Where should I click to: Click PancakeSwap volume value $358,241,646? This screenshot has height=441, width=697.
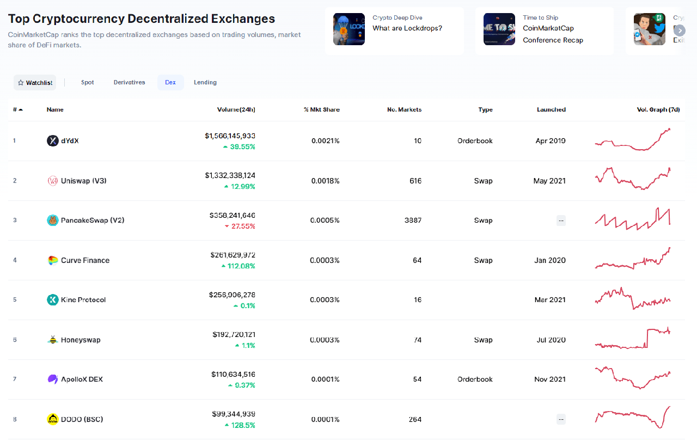(233, 215)
